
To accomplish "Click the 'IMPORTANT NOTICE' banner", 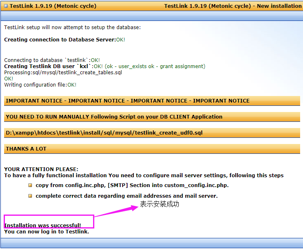I will 152,101.
